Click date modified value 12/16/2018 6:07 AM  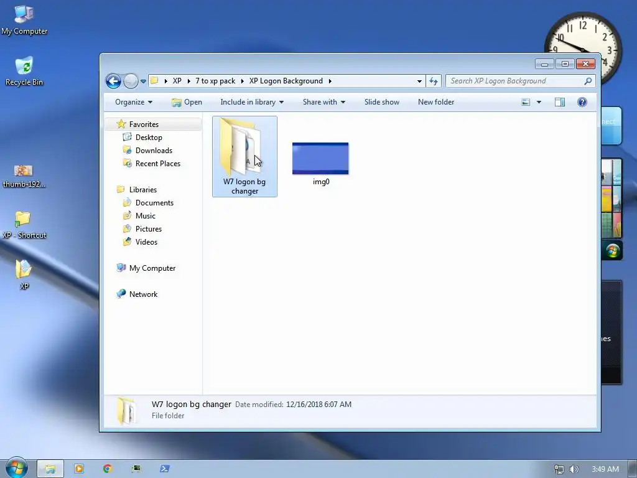tap(318, 405)
